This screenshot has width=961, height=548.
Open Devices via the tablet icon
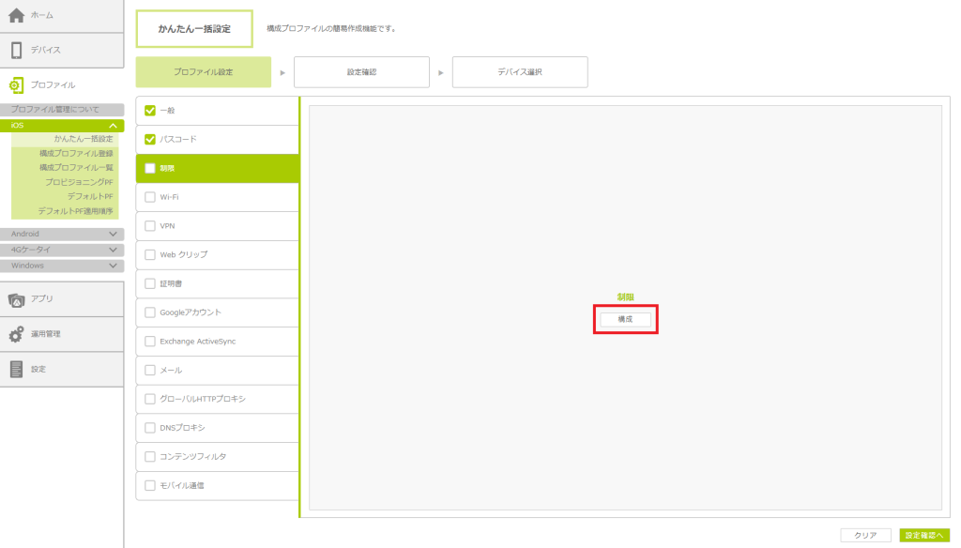click(x=16, y=50)
